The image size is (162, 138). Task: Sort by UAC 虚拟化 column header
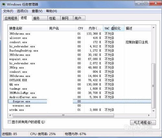coord(114,28)
